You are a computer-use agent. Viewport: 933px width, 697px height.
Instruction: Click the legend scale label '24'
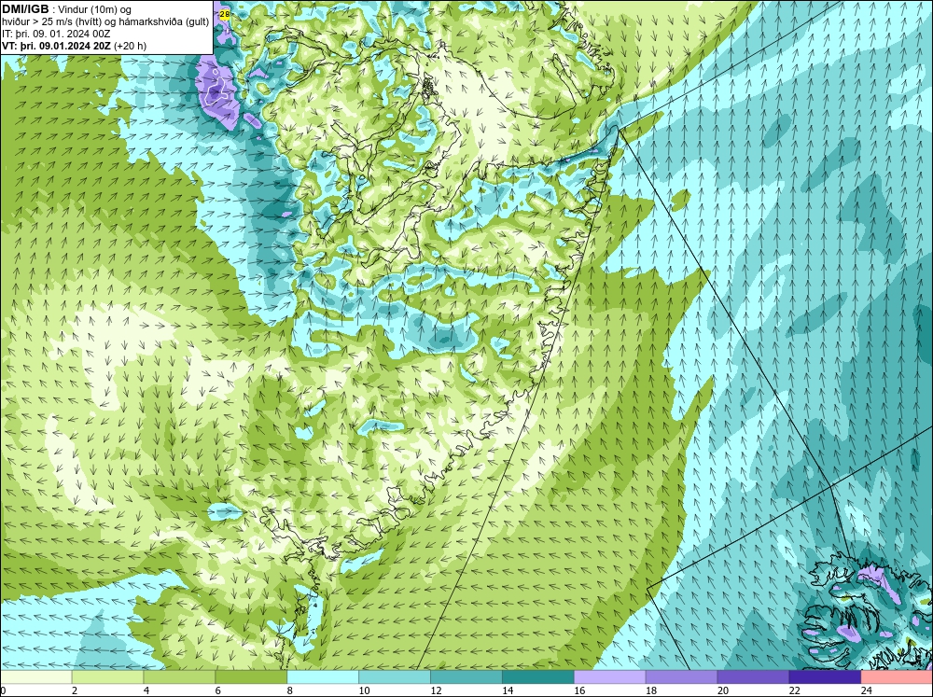tap(867, 690)
